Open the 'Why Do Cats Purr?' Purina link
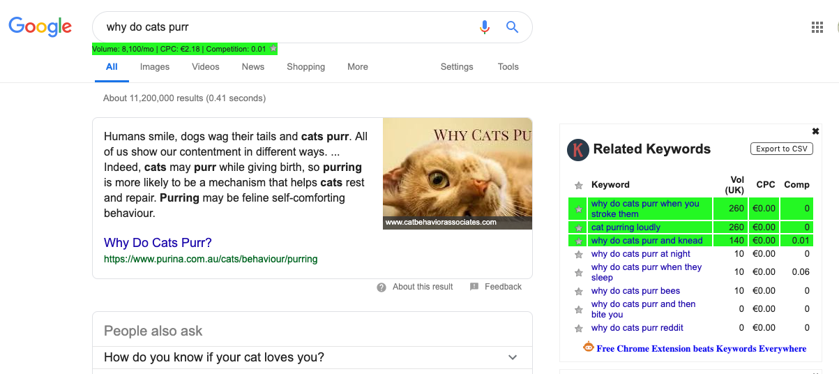Viewport: 839px width, 374px height. (158, 243)
